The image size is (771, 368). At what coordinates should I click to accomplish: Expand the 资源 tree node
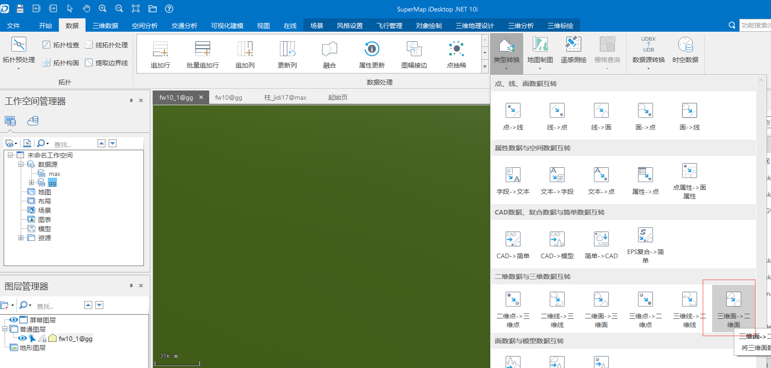click(x=21, y=238)
